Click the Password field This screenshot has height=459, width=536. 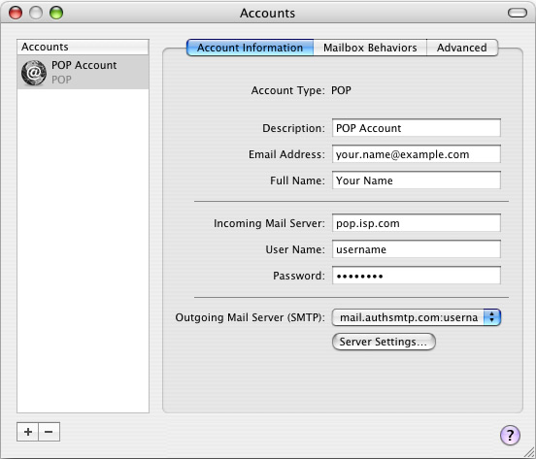(417, 276)
